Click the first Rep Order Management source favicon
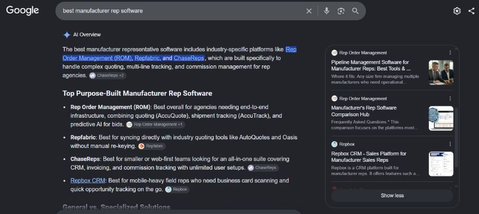The height and width of the screenshot is (214, 479). point(334,53)
